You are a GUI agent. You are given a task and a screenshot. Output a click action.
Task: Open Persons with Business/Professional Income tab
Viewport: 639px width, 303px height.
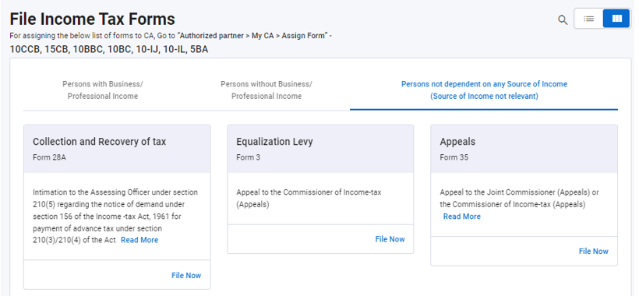click(103, 90)
